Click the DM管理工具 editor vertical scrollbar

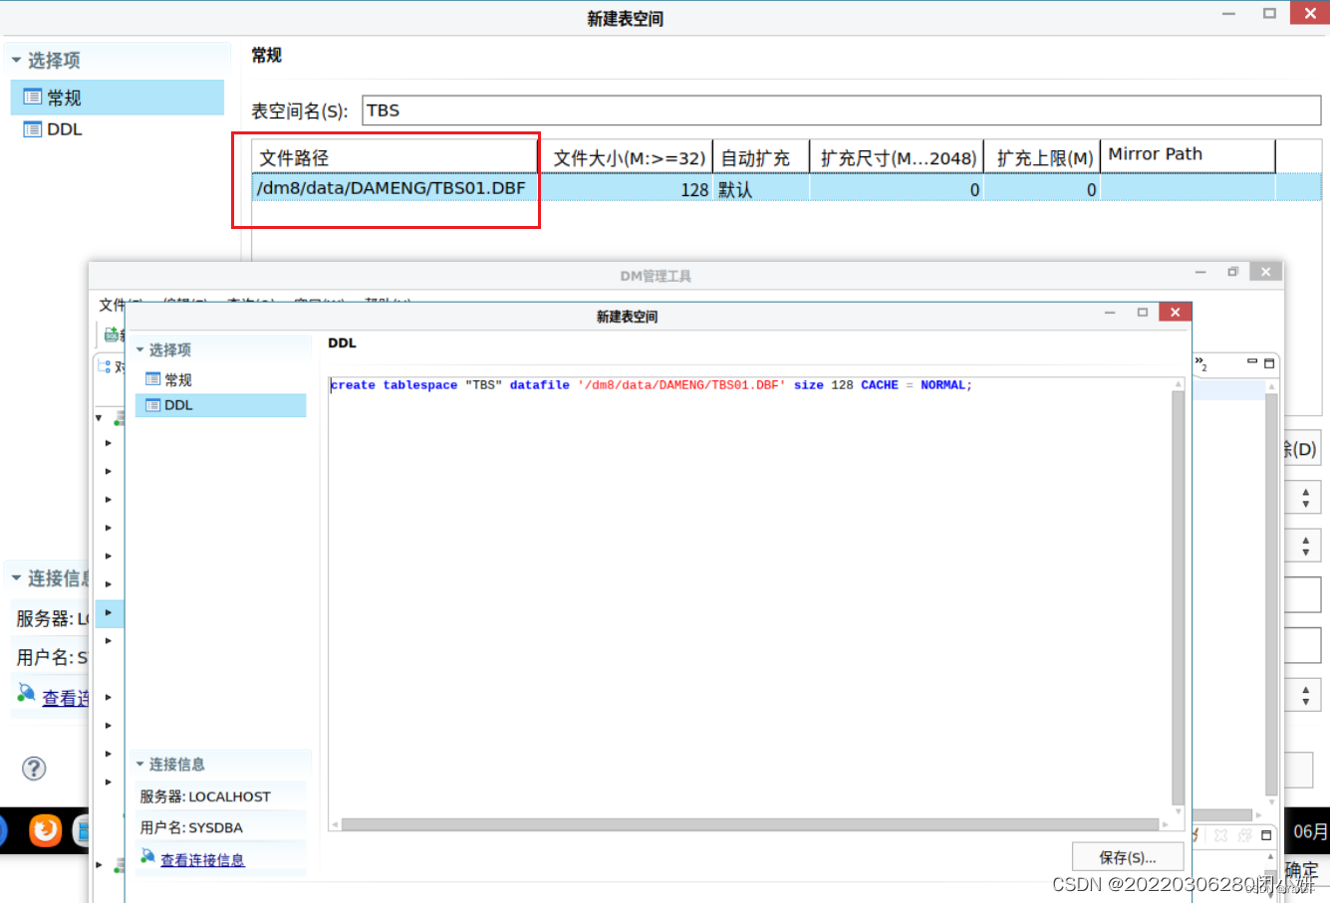point(1271,594)
